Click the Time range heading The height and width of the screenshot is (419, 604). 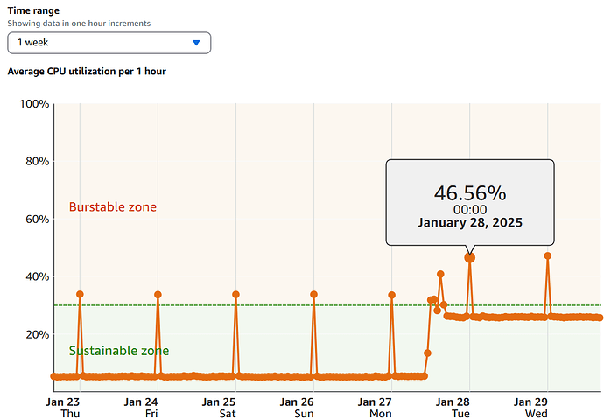[33, 10]
